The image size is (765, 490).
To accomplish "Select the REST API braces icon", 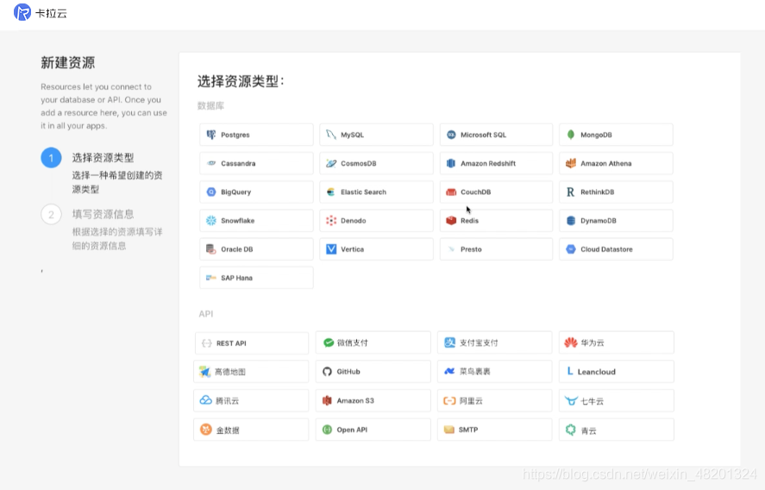I will pyautogui.click(x=206, y=343).
